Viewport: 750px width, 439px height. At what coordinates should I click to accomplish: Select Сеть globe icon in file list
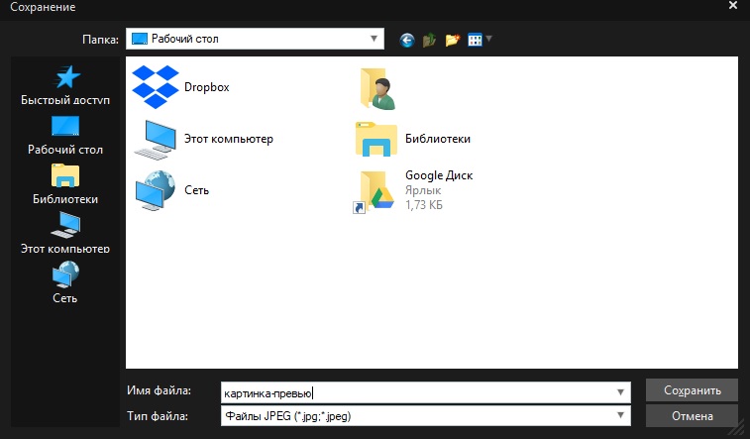156,191
